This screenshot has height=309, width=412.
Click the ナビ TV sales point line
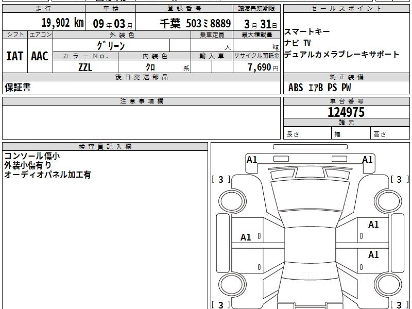[298, 43]
